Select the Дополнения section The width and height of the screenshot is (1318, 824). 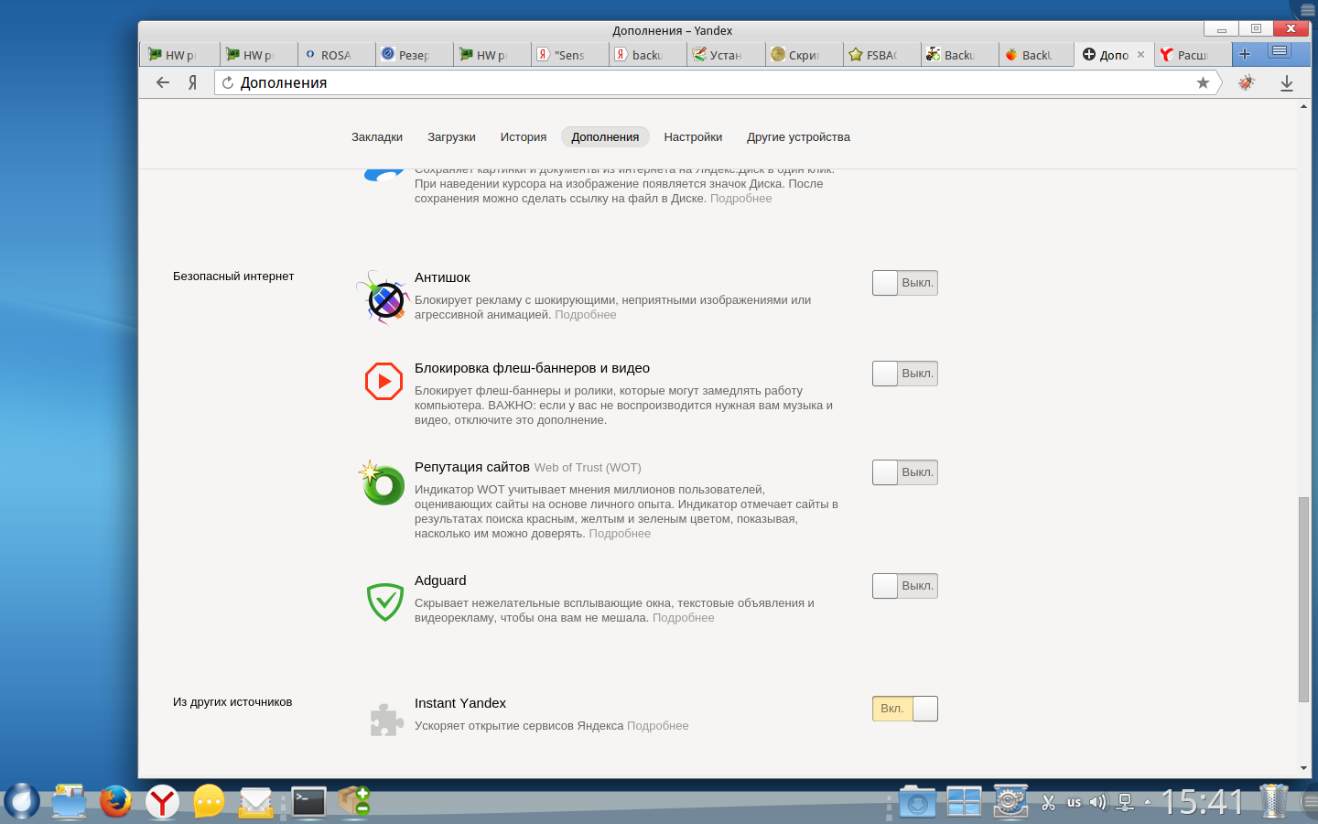(605, 137)
